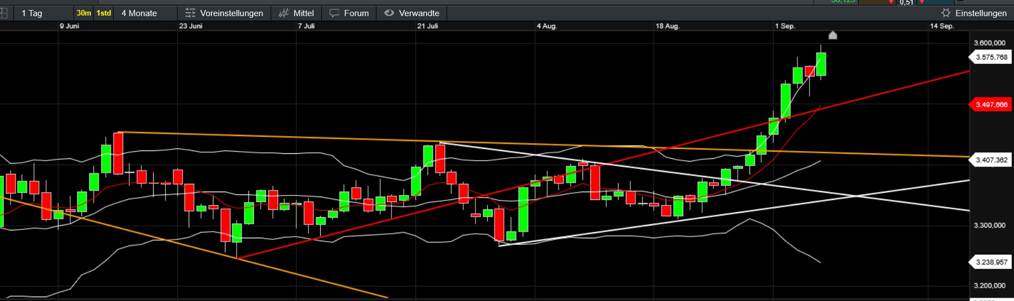Image resolution: width=1014 pixels, height=301 pixels.
Task: Click the '7 Juli' date label
Action: (x=306, y=26)
